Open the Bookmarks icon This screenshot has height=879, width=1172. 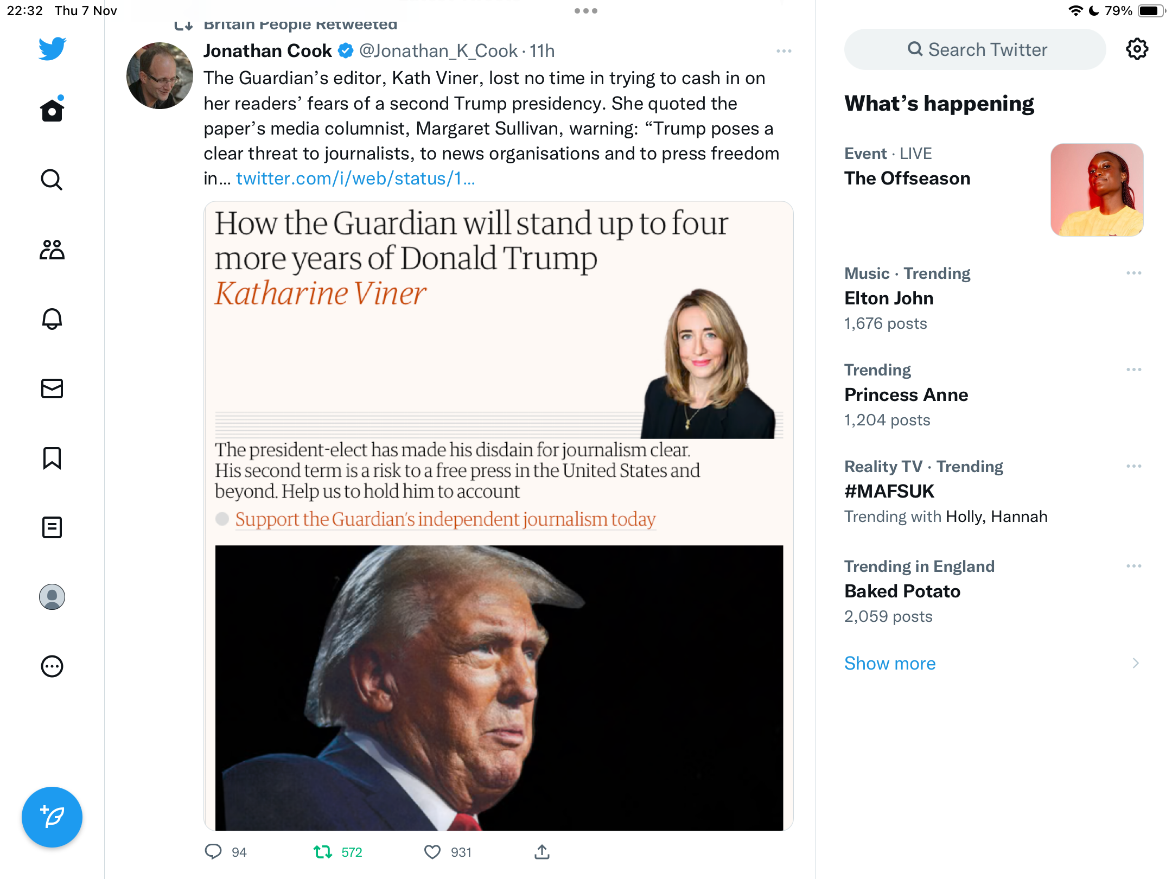pos(52,458)
